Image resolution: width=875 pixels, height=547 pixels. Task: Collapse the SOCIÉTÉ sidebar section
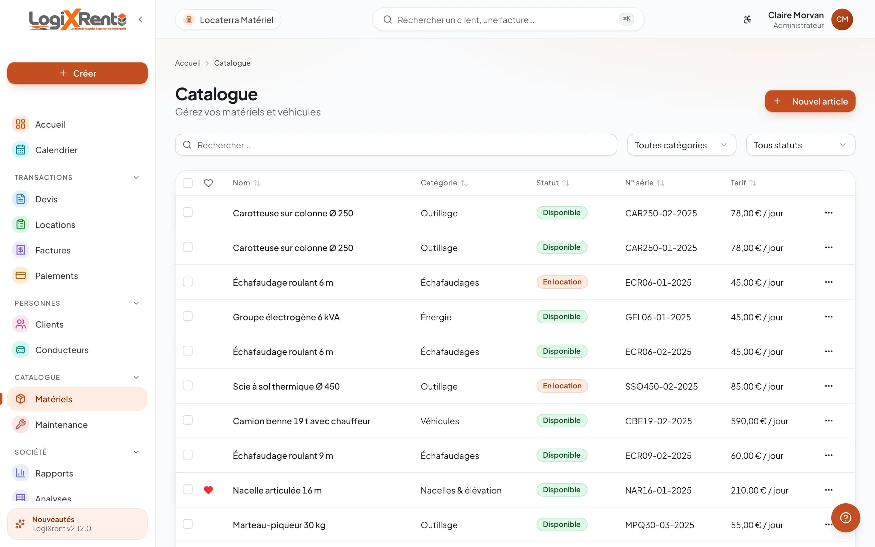136,452
